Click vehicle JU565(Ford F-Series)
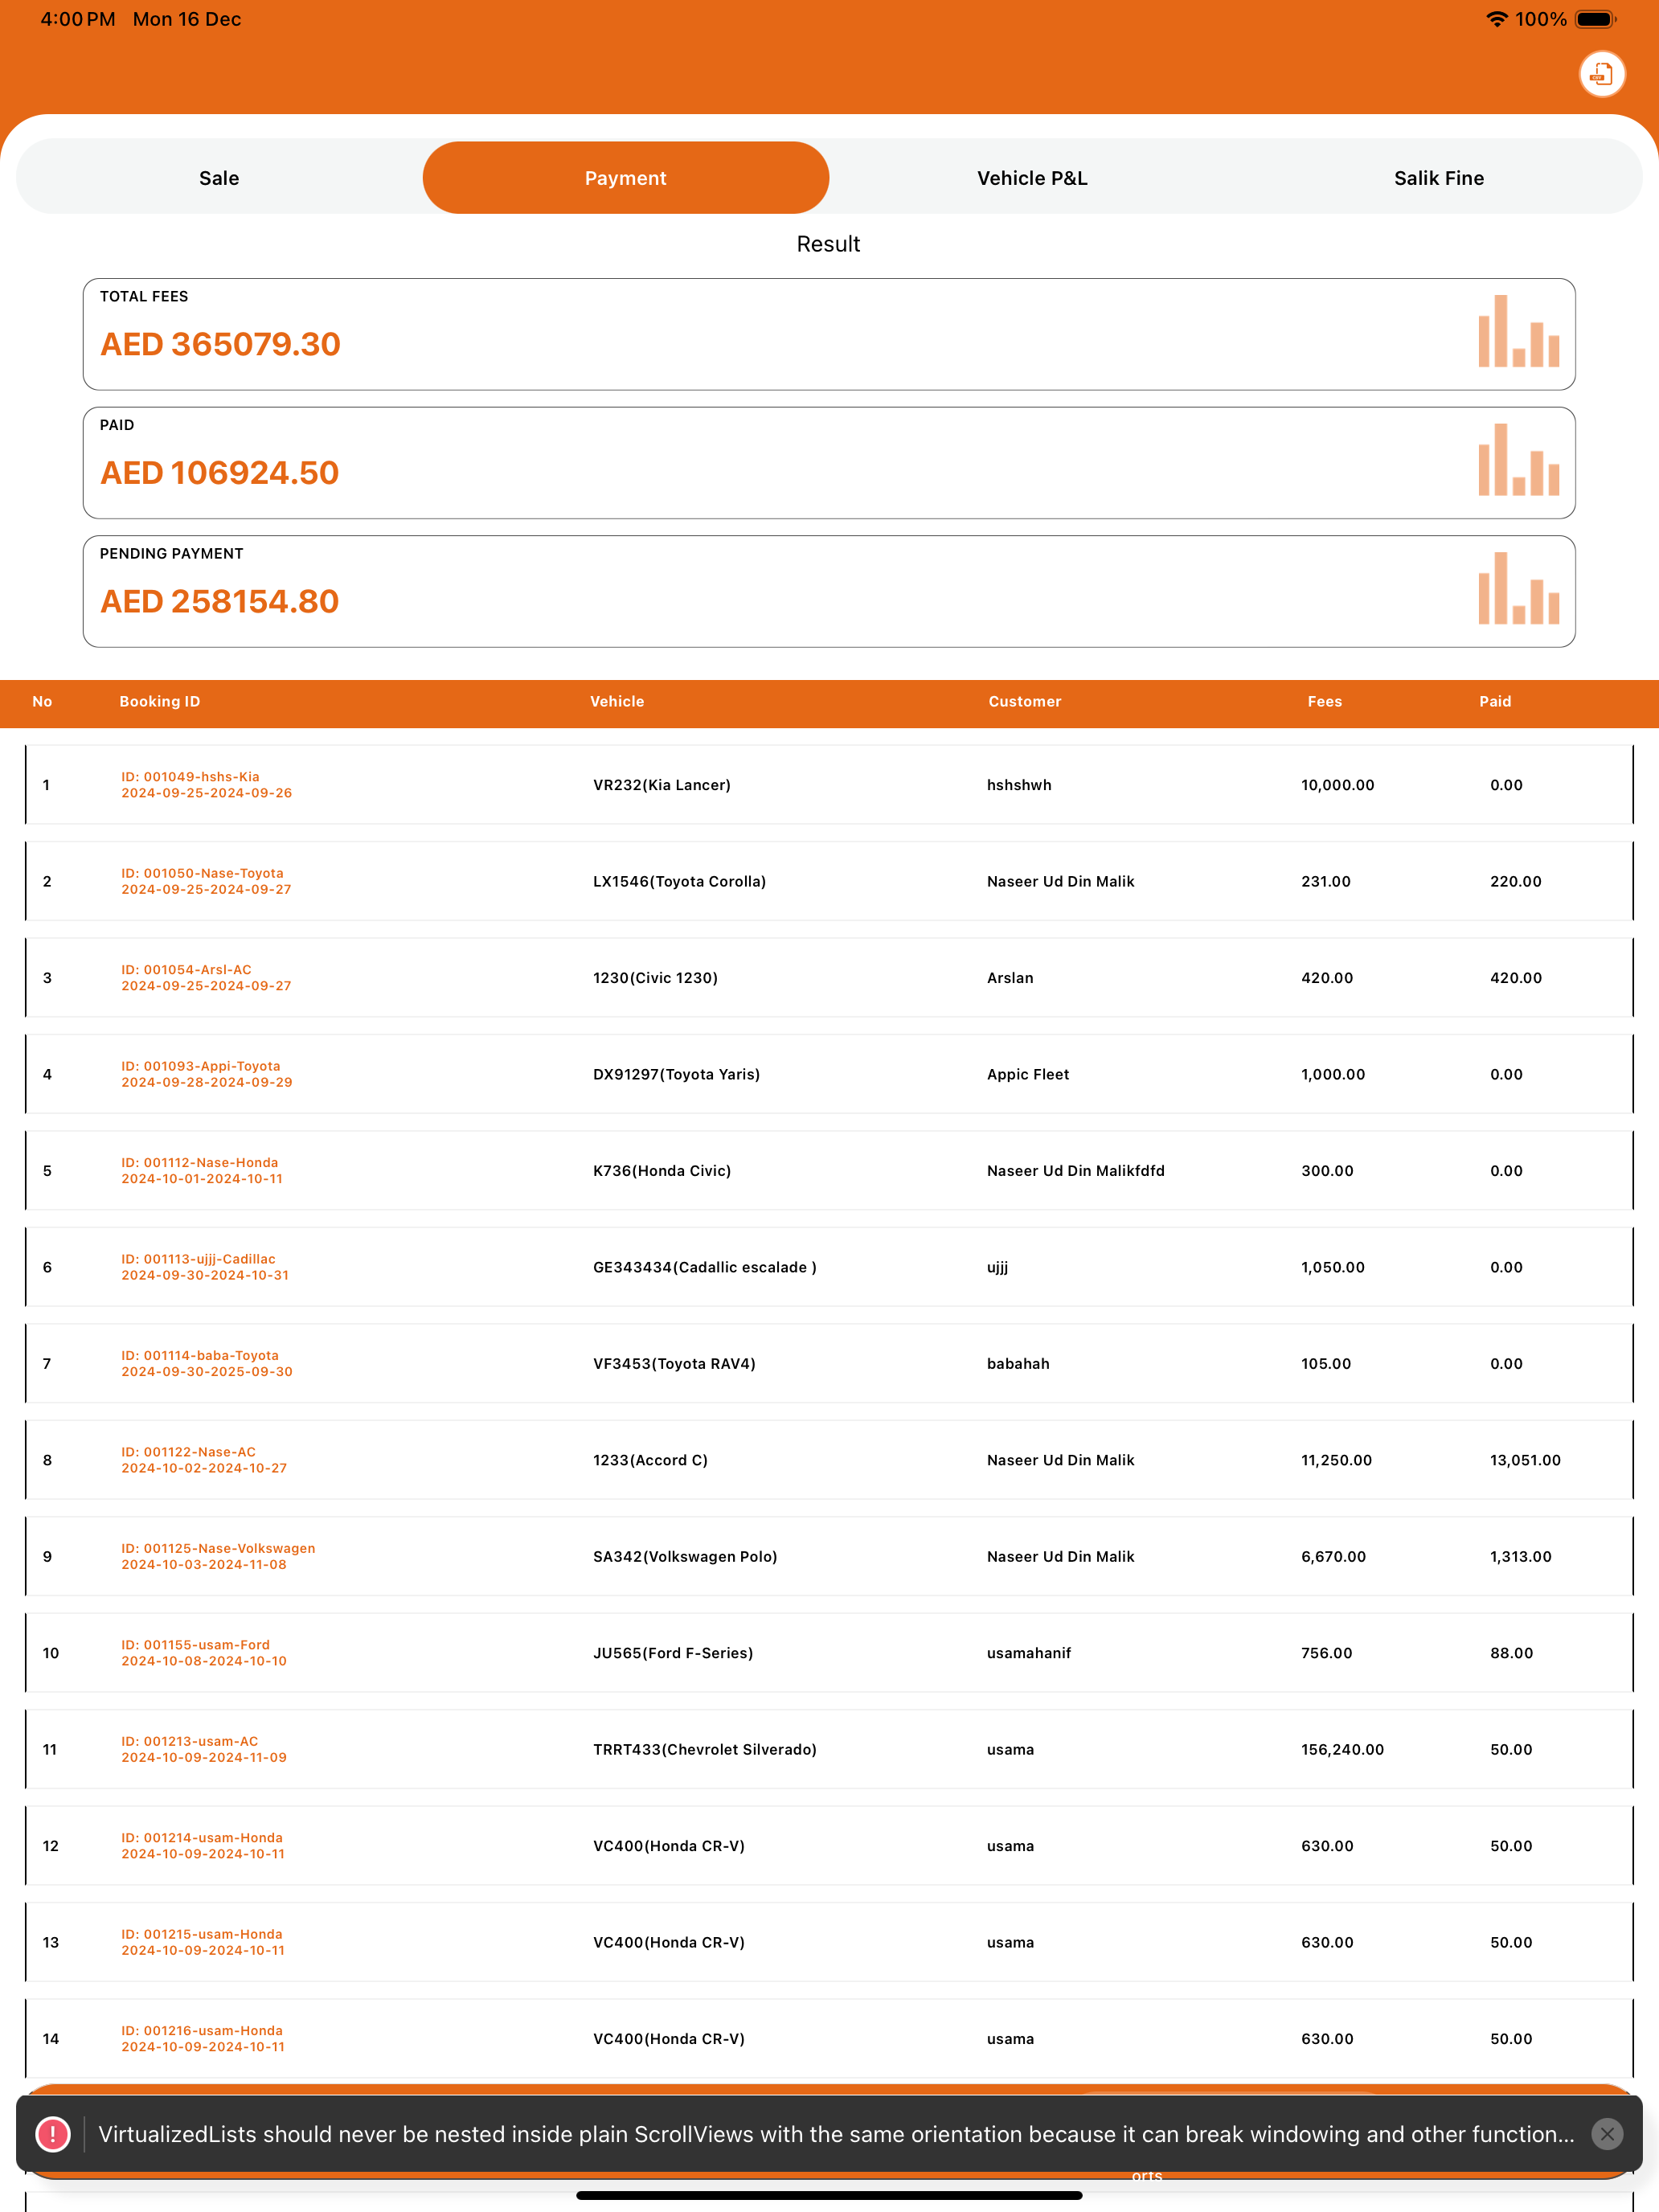Image resolution: width=1659 pixels, height=2212 pixels. pyautogui.click(x=673, y=1653)
